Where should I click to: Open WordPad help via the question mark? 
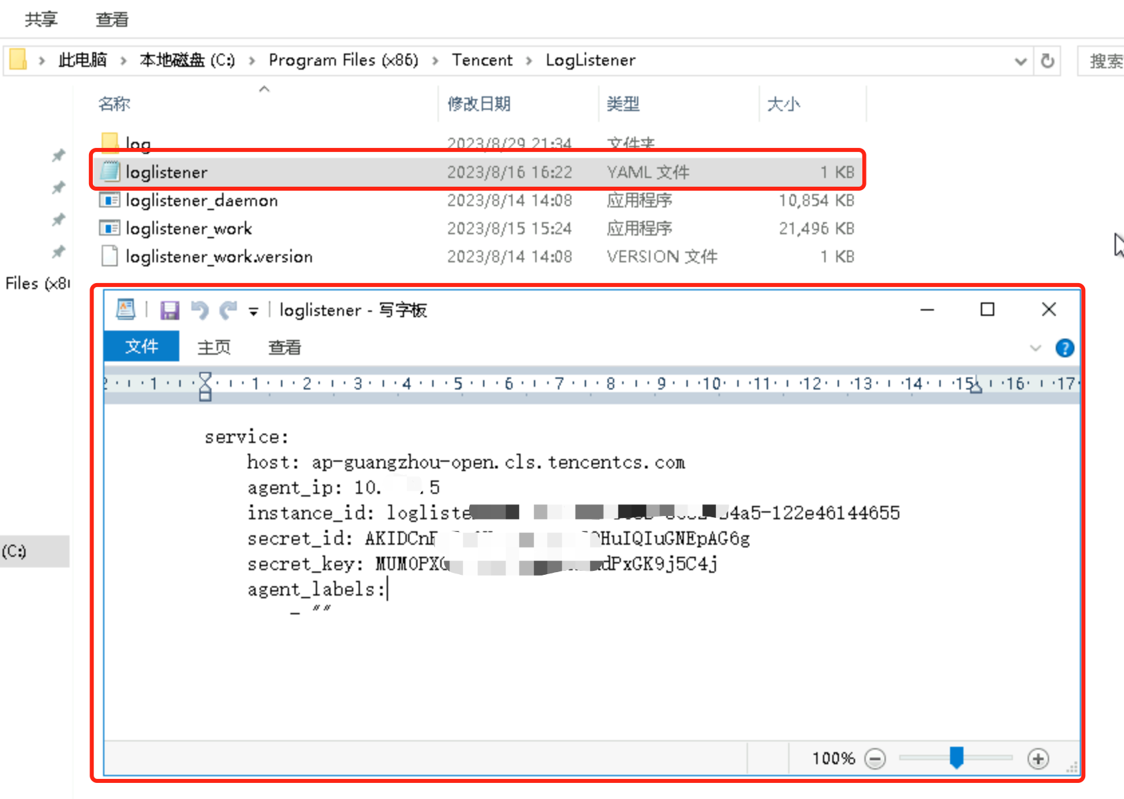coord(1064,348)
